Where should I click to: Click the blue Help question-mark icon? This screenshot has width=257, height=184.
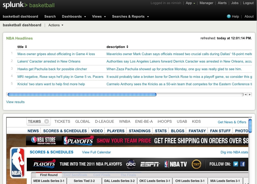pos(228,16)
